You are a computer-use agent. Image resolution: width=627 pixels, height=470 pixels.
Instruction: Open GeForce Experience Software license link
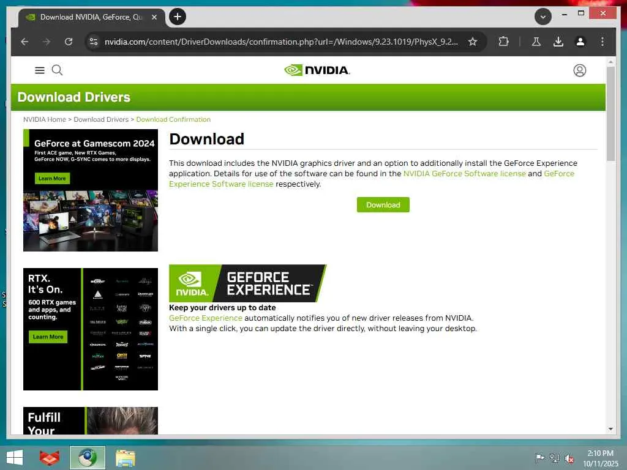pyautogui.click(x=221, y=184)
